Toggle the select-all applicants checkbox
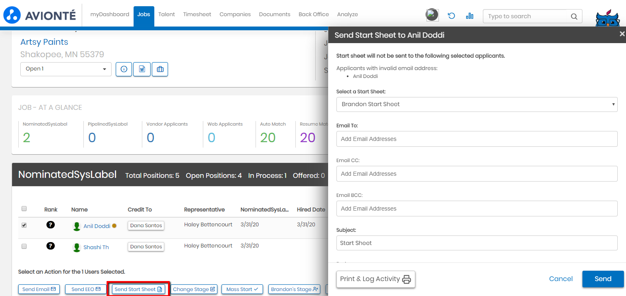The image size is (626, 296). click(24, 209)
